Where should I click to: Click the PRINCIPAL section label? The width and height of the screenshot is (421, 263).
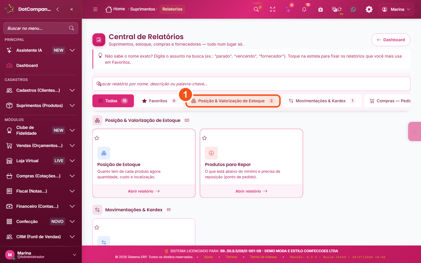[14, 40]
